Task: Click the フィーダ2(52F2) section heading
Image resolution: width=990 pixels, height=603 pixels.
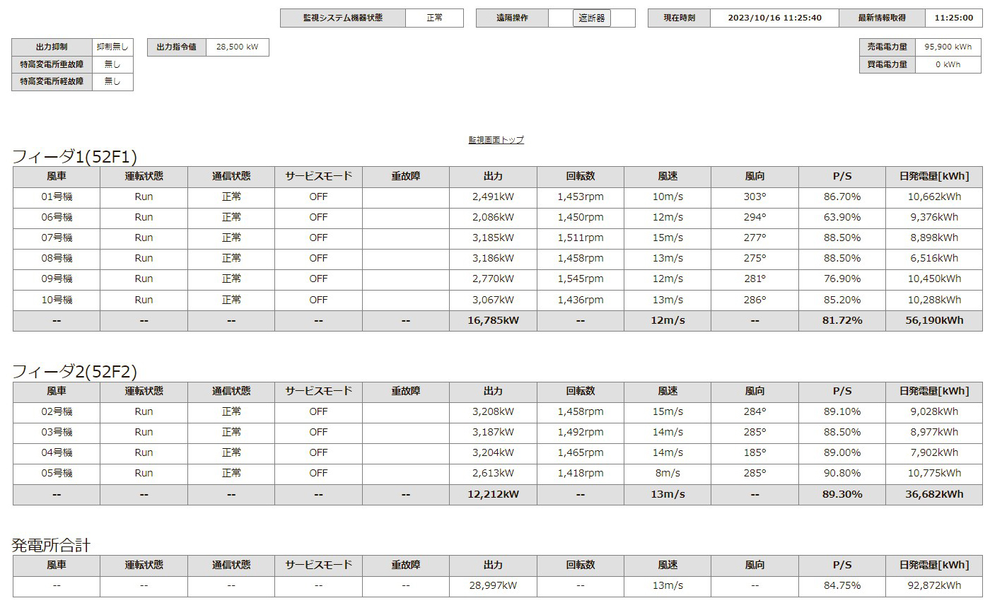Action: pyautogui.click(x=74, y=371)
